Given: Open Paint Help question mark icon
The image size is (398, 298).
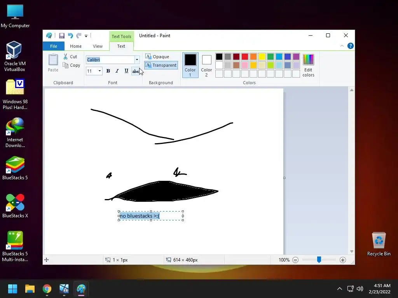Looking at the screenshot, I should tap(351, 46).
